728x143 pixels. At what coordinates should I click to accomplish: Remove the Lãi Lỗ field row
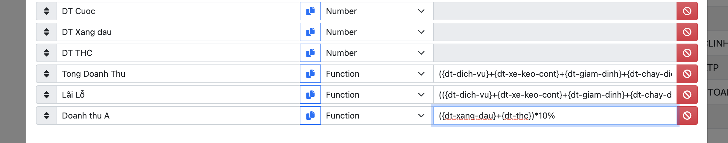pyautogui.click(x=687, y=95)
